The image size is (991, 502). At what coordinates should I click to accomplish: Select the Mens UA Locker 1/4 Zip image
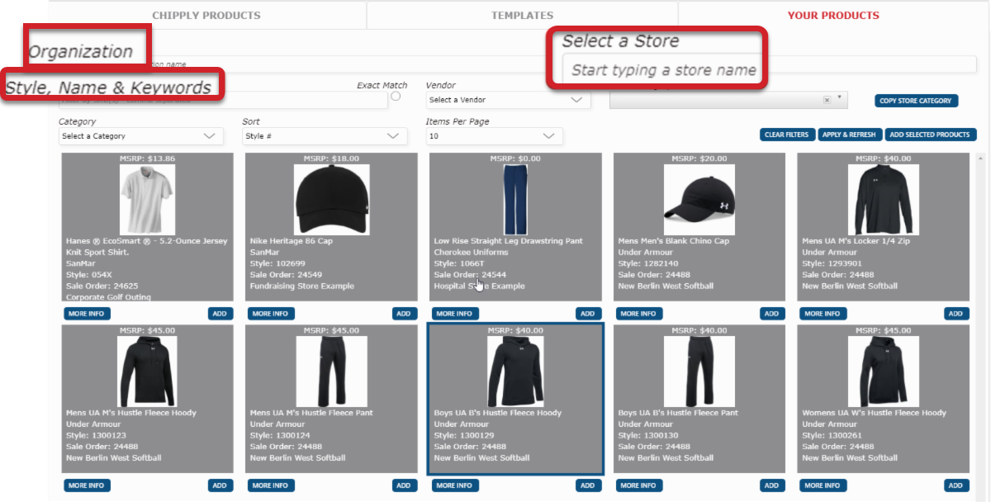click(x=884, y=199)
